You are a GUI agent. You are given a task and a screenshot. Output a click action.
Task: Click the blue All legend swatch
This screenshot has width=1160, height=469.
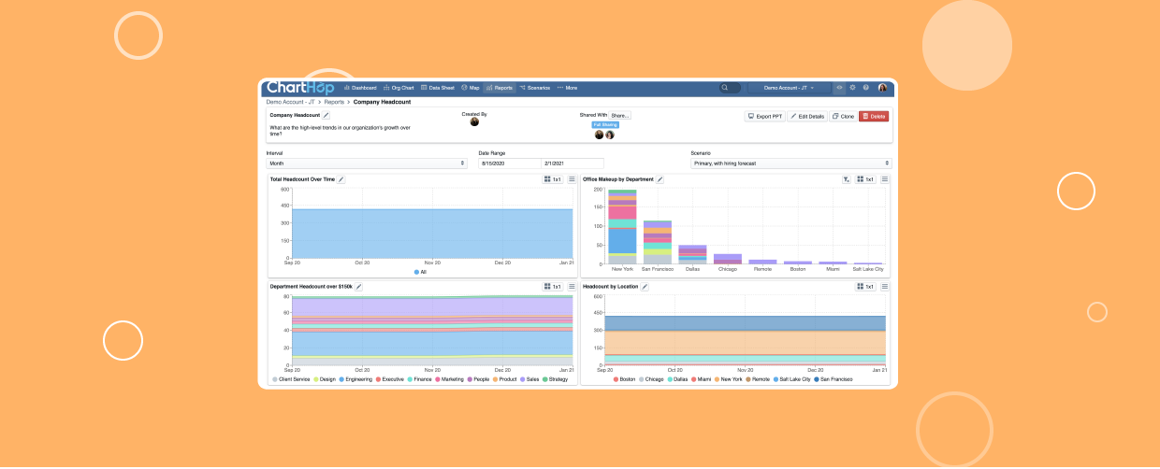point(416,272)
